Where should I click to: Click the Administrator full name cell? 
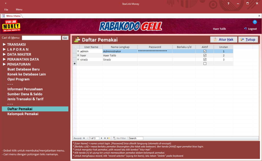(x=120, y=51)
